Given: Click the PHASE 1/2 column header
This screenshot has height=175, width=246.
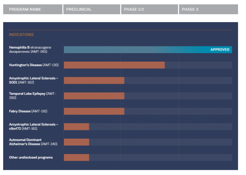Looking at the screenshot, I should pyautogui.click(x=150, y=9).
